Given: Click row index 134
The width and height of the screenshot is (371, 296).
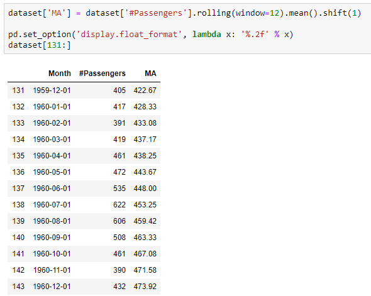Looking at the screenshot, I should pyautogui.click(x=18, y=140).
